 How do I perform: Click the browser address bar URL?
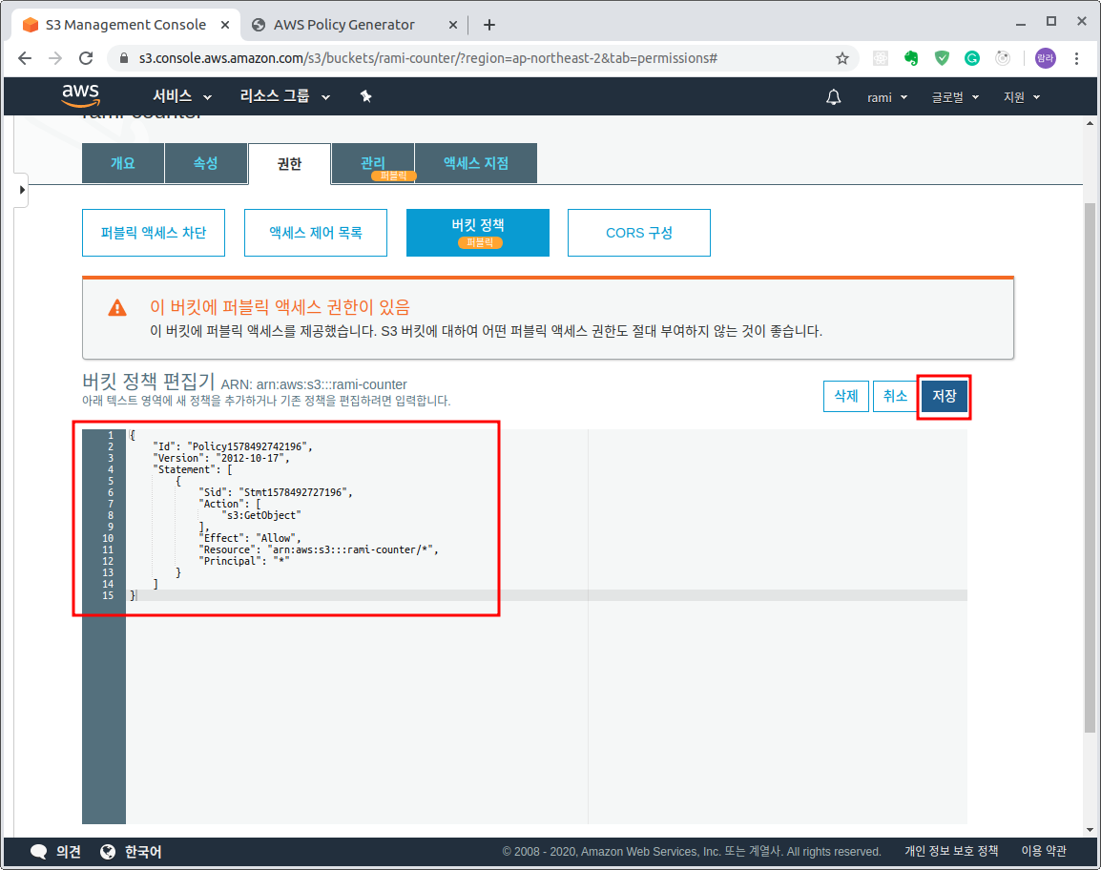pyautogui.click(x=428, y=58)
